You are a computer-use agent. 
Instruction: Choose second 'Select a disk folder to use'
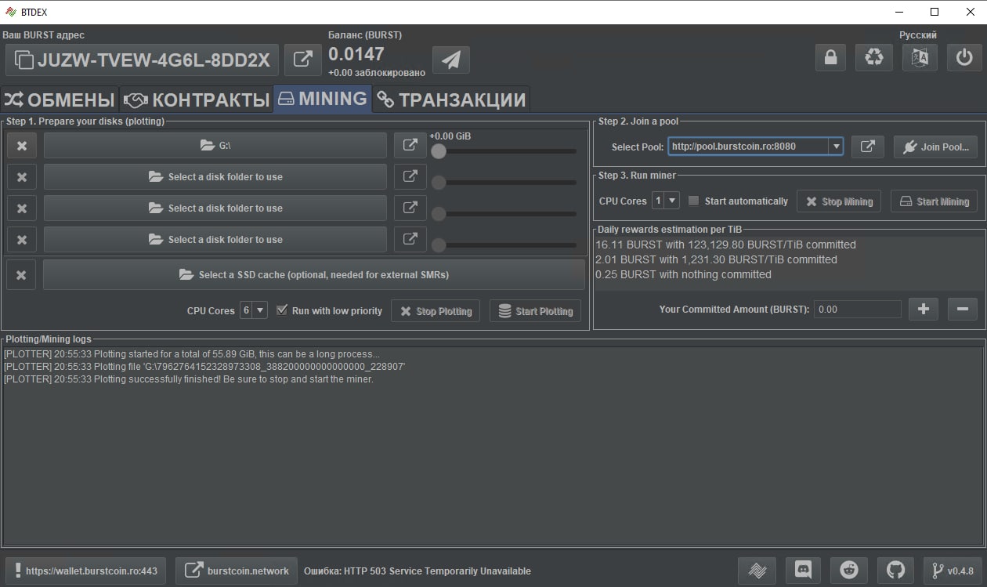[x=215, y=177]
